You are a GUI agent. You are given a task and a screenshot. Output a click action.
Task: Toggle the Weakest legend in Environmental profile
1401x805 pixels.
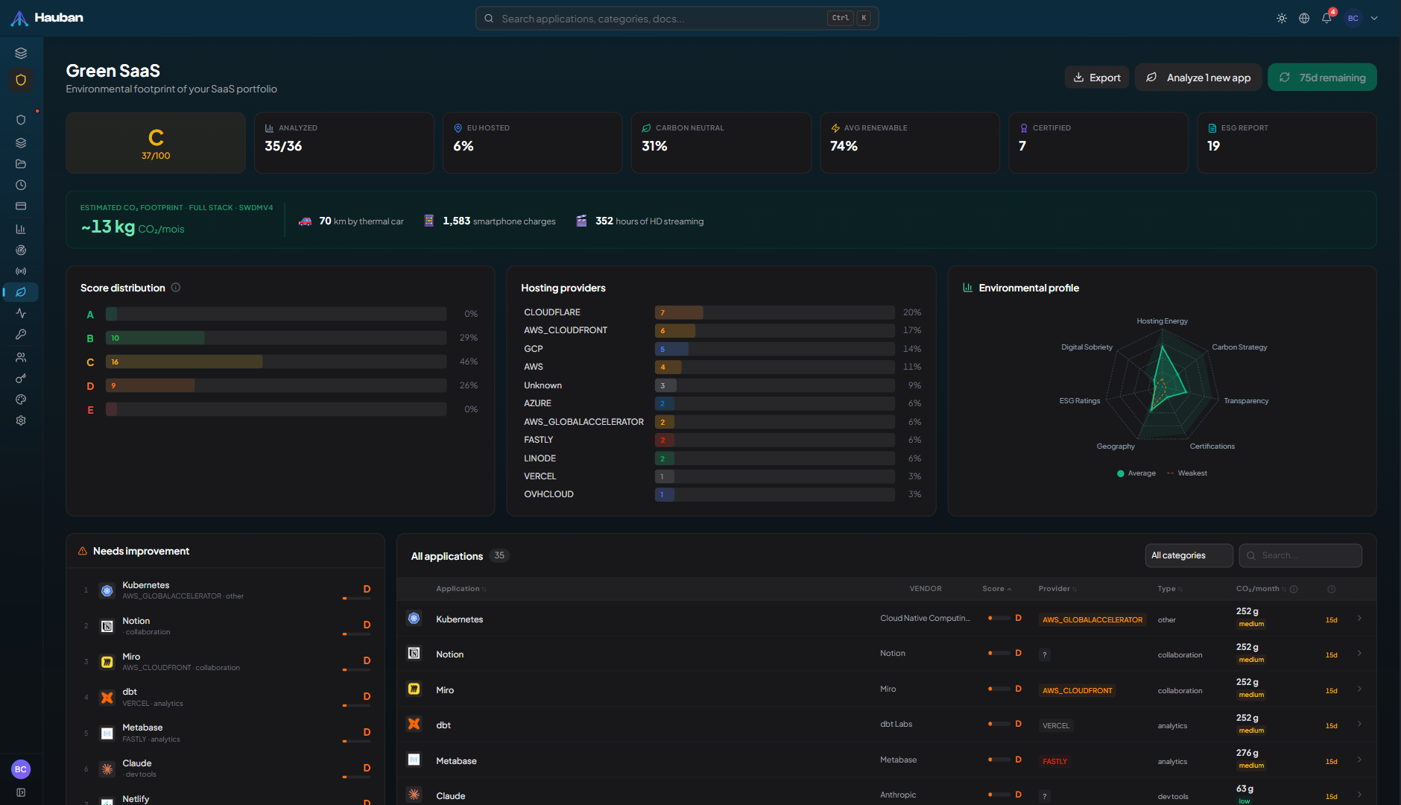pyautogui.click(x=1187, y=473)
